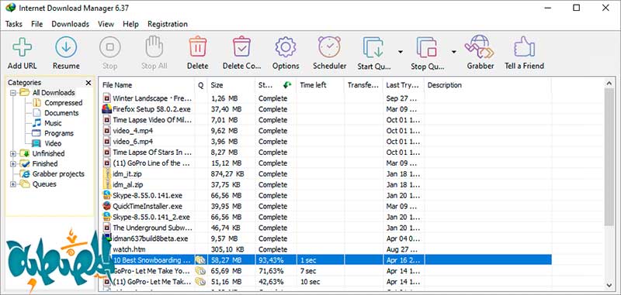Expand the Unfinished category node

13,153
